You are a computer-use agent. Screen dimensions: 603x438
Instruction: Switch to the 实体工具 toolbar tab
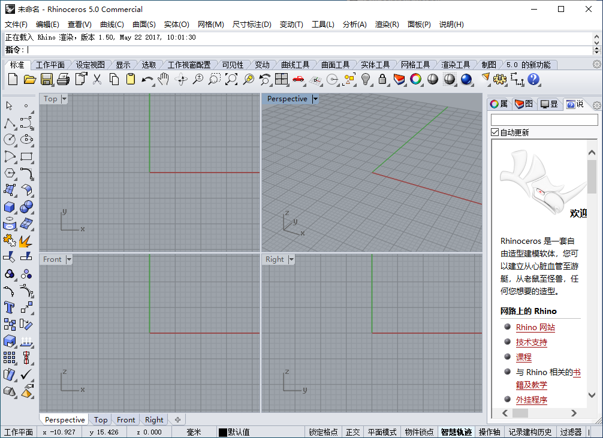[375, 65]
